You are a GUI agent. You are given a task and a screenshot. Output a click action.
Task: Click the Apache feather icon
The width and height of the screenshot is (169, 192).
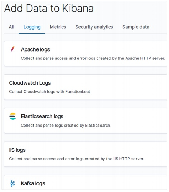[12, 49]
